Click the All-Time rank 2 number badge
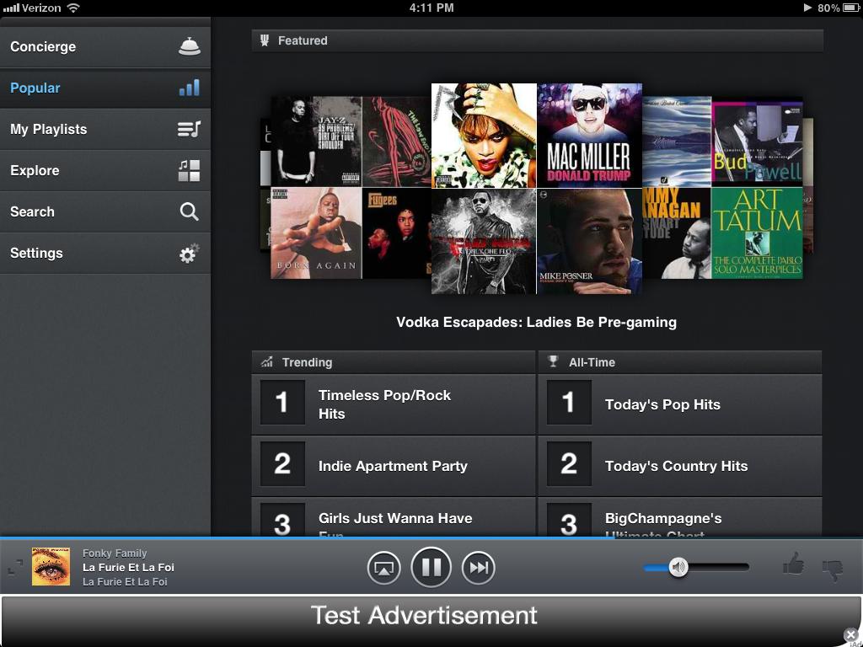The width and height of the screenshot is (863, 647). point(569,464)
